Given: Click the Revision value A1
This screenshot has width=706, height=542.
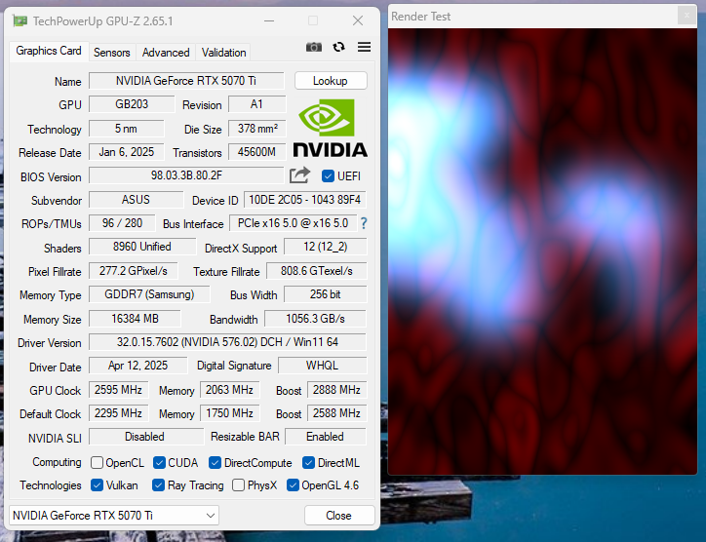Looking at the screenshot, I should click(256, 104).
